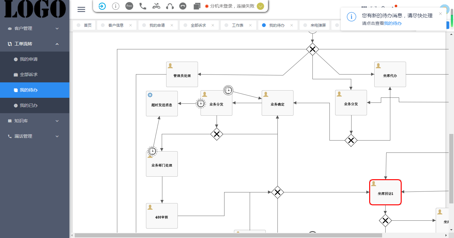Open 全部诉求 in the sidebar

pos(35,75)
